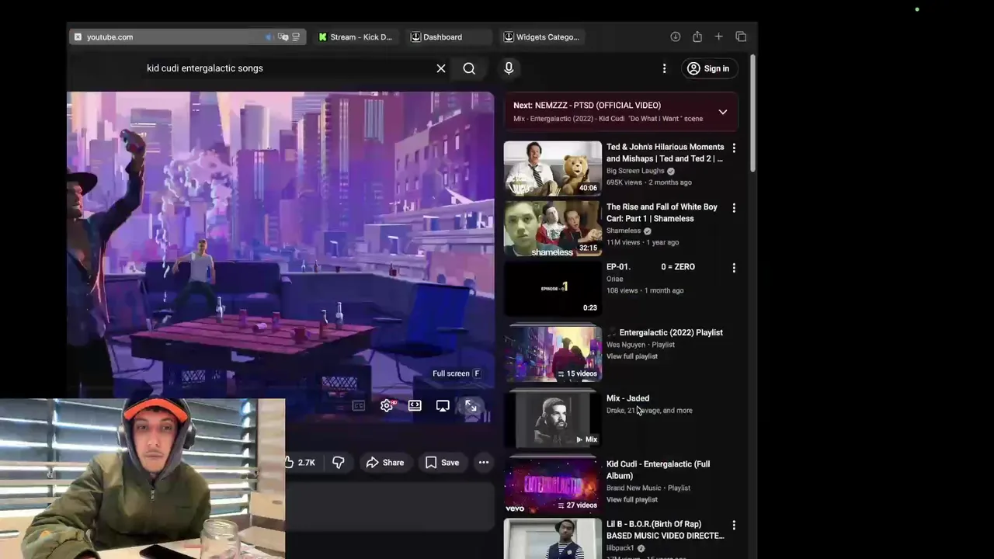Open the Big Screen Laughs channel name

tap(635, 171)
